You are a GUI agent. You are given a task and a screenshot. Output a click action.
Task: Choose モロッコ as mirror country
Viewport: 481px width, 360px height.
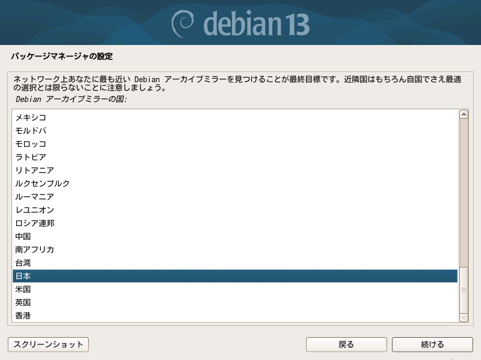[235, 144]
